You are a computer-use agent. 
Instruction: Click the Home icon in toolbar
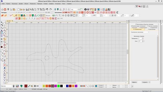tap(2, 9)
